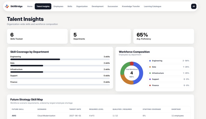Select the Avg. Proficiency card

[164, 36]
